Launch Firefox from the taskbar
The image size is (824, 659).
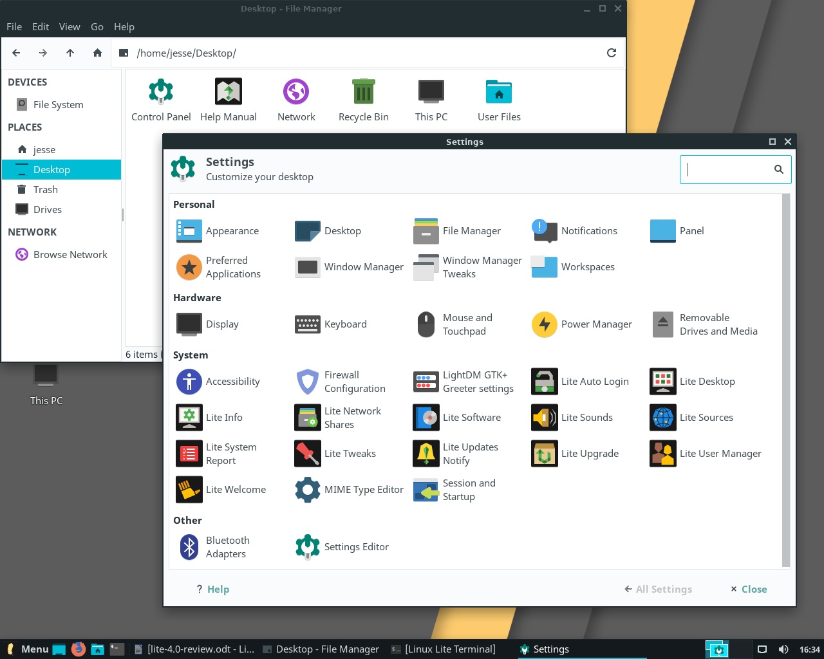click(79, 649)
